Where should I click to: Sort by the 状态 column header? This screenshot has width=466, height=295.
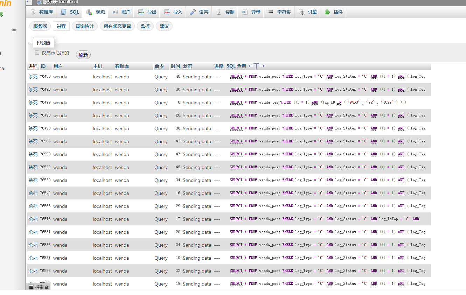click(x=188, y=66)
